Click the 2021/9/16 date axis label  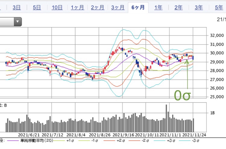point(123,135)
